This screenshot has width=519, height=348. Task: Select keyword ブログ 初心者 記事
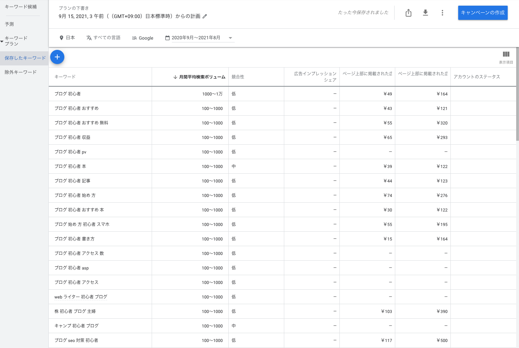pyautogui.click(x=72, y=181)
